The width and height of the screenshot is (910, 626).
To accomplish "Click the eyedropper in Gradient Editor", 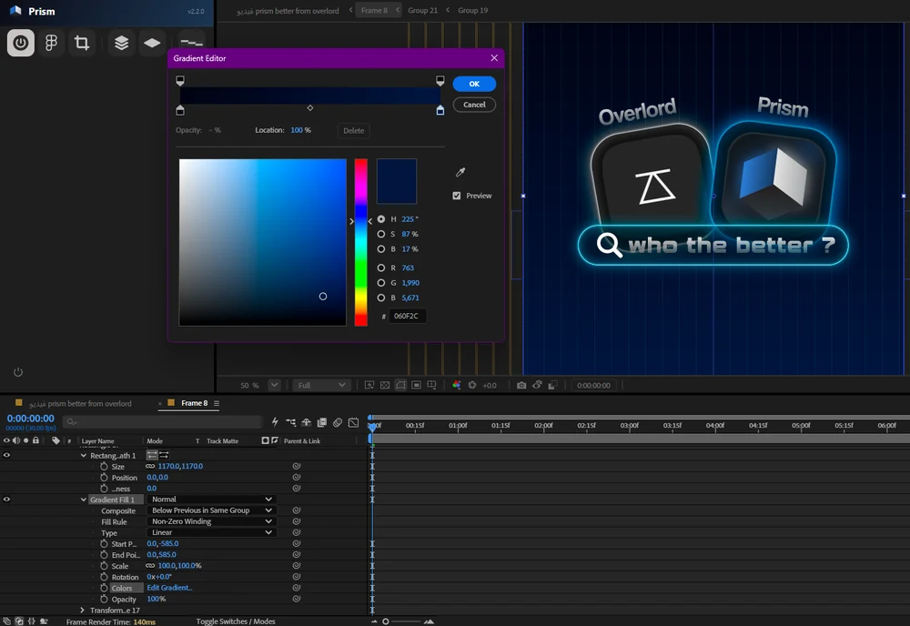I will tap(460, 172).
